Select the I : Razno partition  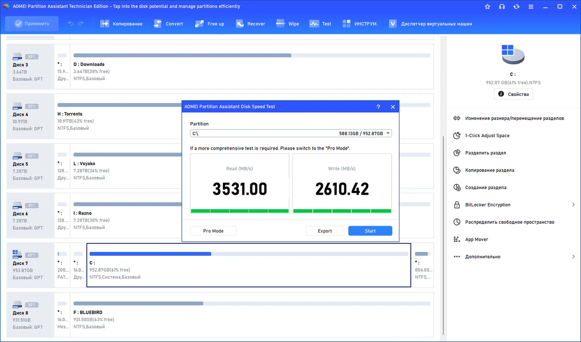126,216
